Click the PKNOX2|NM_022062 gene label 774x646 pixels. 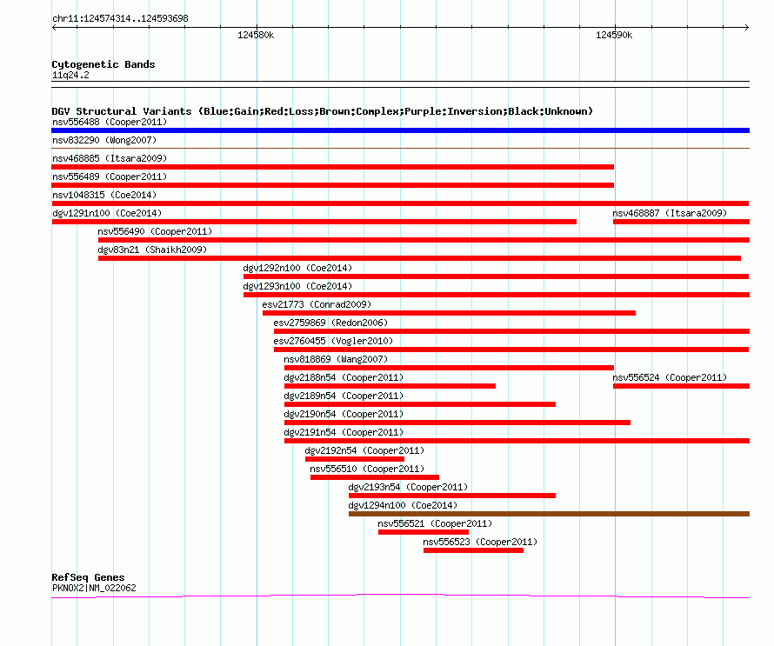(x=94, y=588)
